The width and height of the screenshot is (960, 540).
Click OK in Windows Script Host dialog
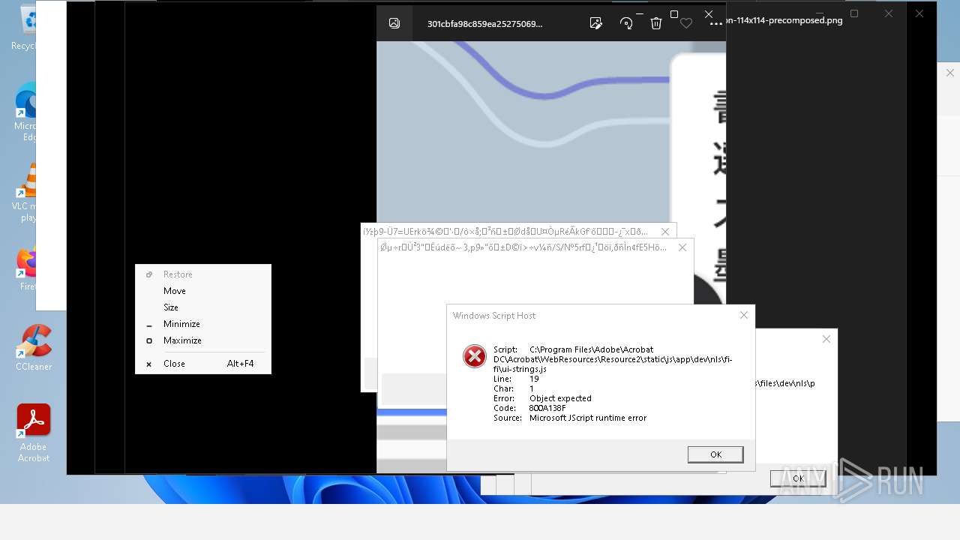click(x=715, y=454)
